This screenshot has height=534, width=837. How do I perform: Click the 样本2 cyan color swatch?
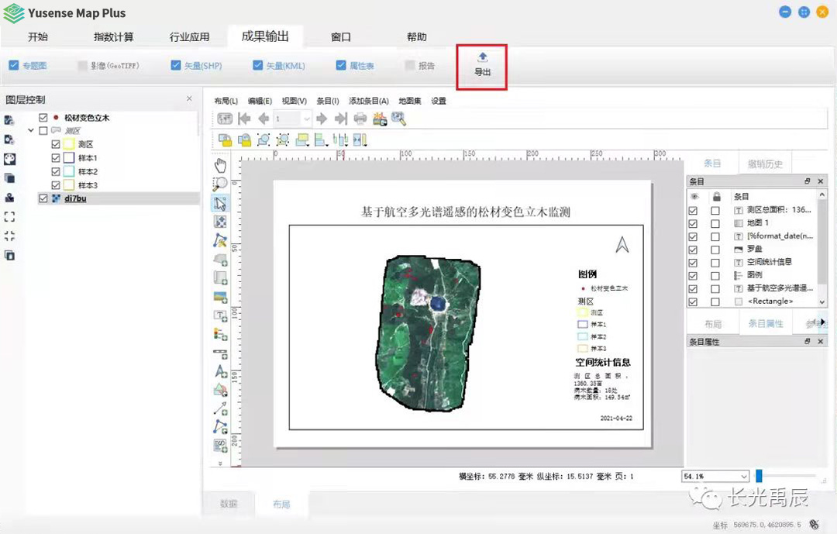[68, 171]
